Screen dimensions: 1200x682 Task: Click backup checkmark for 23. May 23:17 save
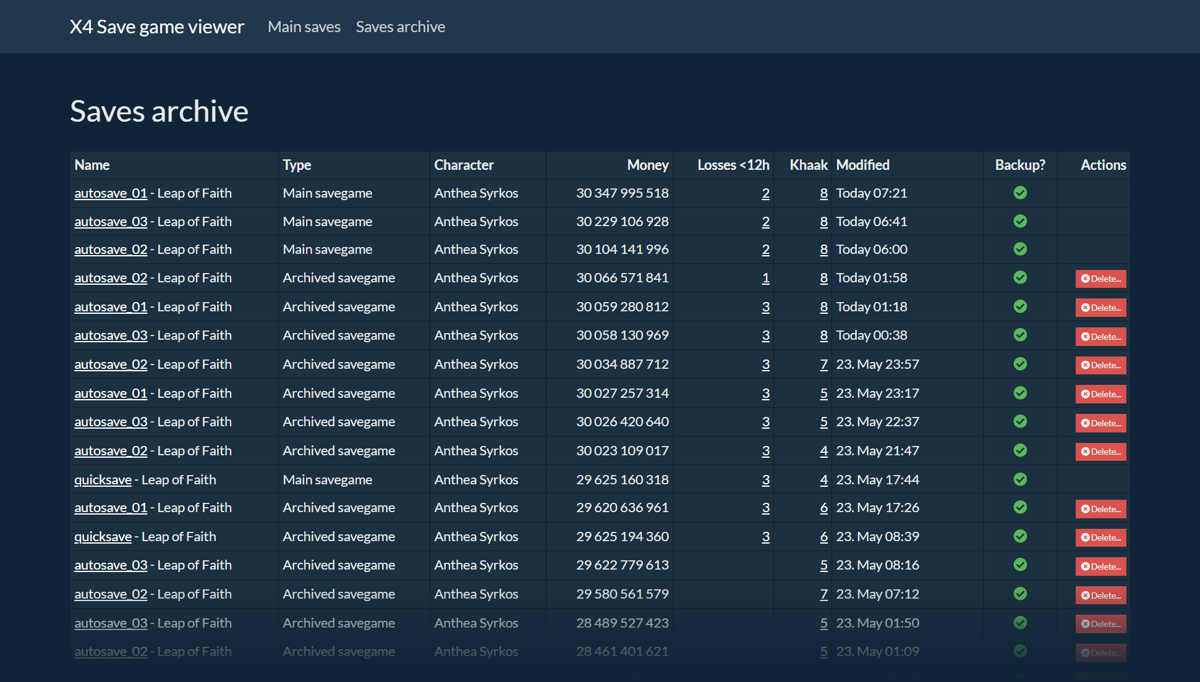coord(1020,393)
